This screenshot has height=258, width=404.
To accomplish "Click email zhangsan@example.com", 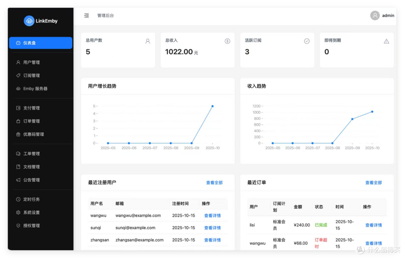I will 140,240.
